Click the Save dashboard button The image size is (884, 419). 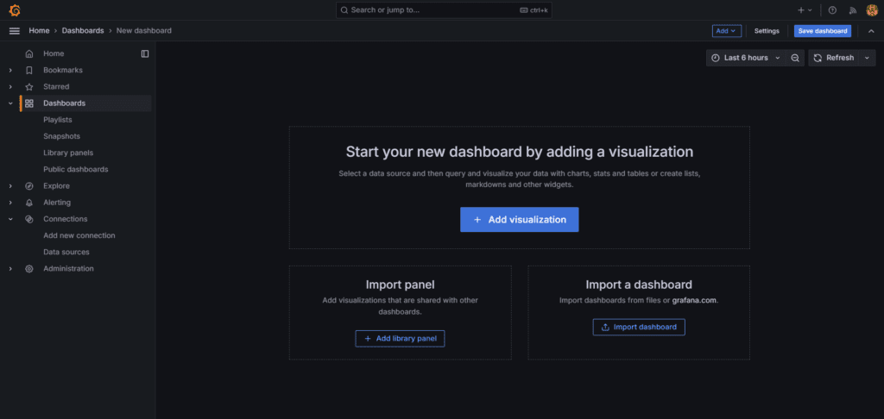[823, 31]
